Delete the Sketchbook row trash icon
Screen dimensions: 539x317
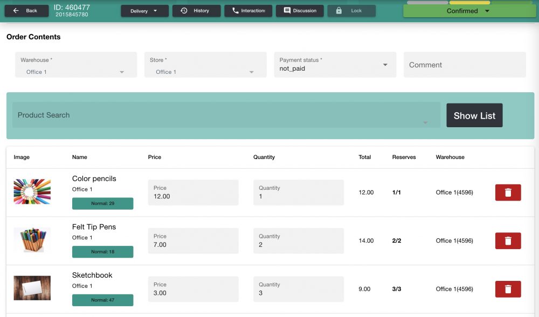[x=507, y=289]
